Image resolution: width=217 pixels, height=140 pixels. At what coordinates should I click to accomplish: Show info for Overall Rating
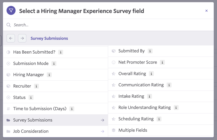(x=151, y=74)
